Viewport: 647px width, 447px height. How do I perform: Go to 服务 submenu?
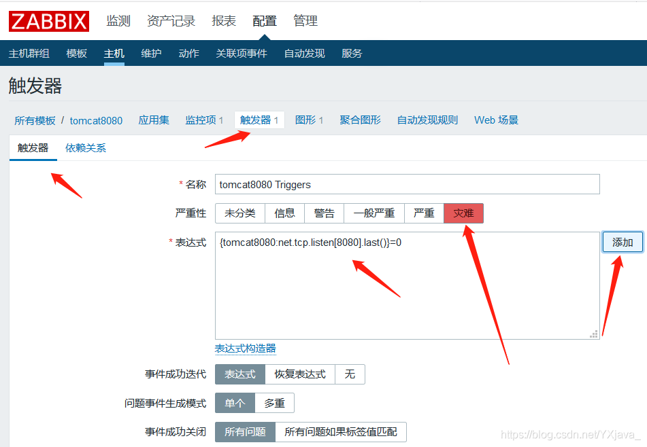coord(352,53)
